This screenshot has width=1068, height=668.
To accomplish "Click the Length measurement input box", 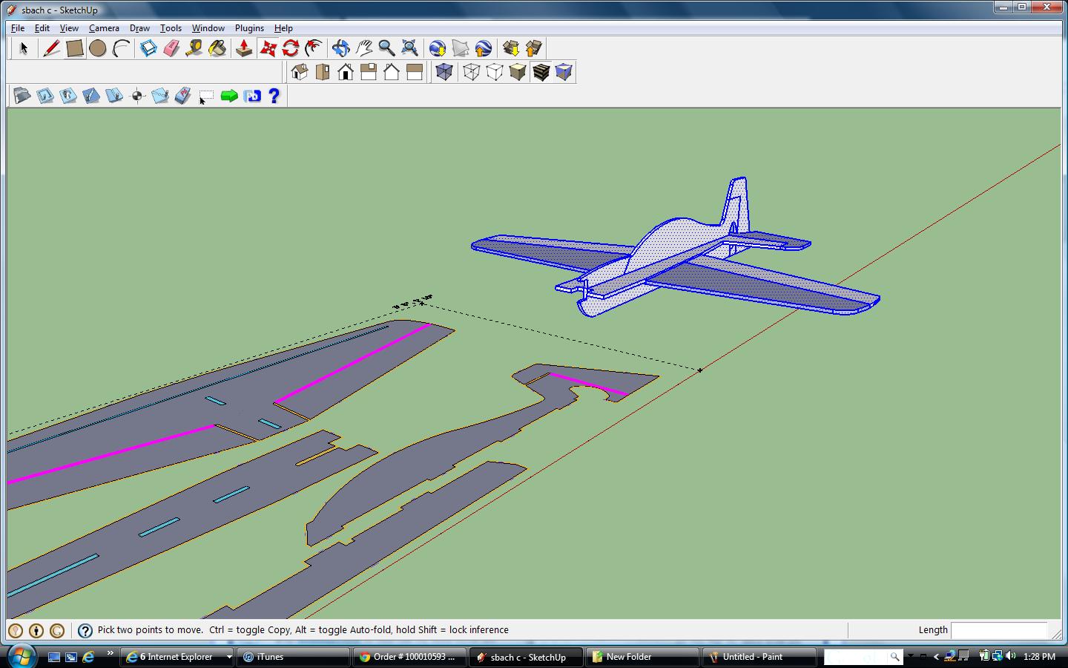I will pos(998,630).
